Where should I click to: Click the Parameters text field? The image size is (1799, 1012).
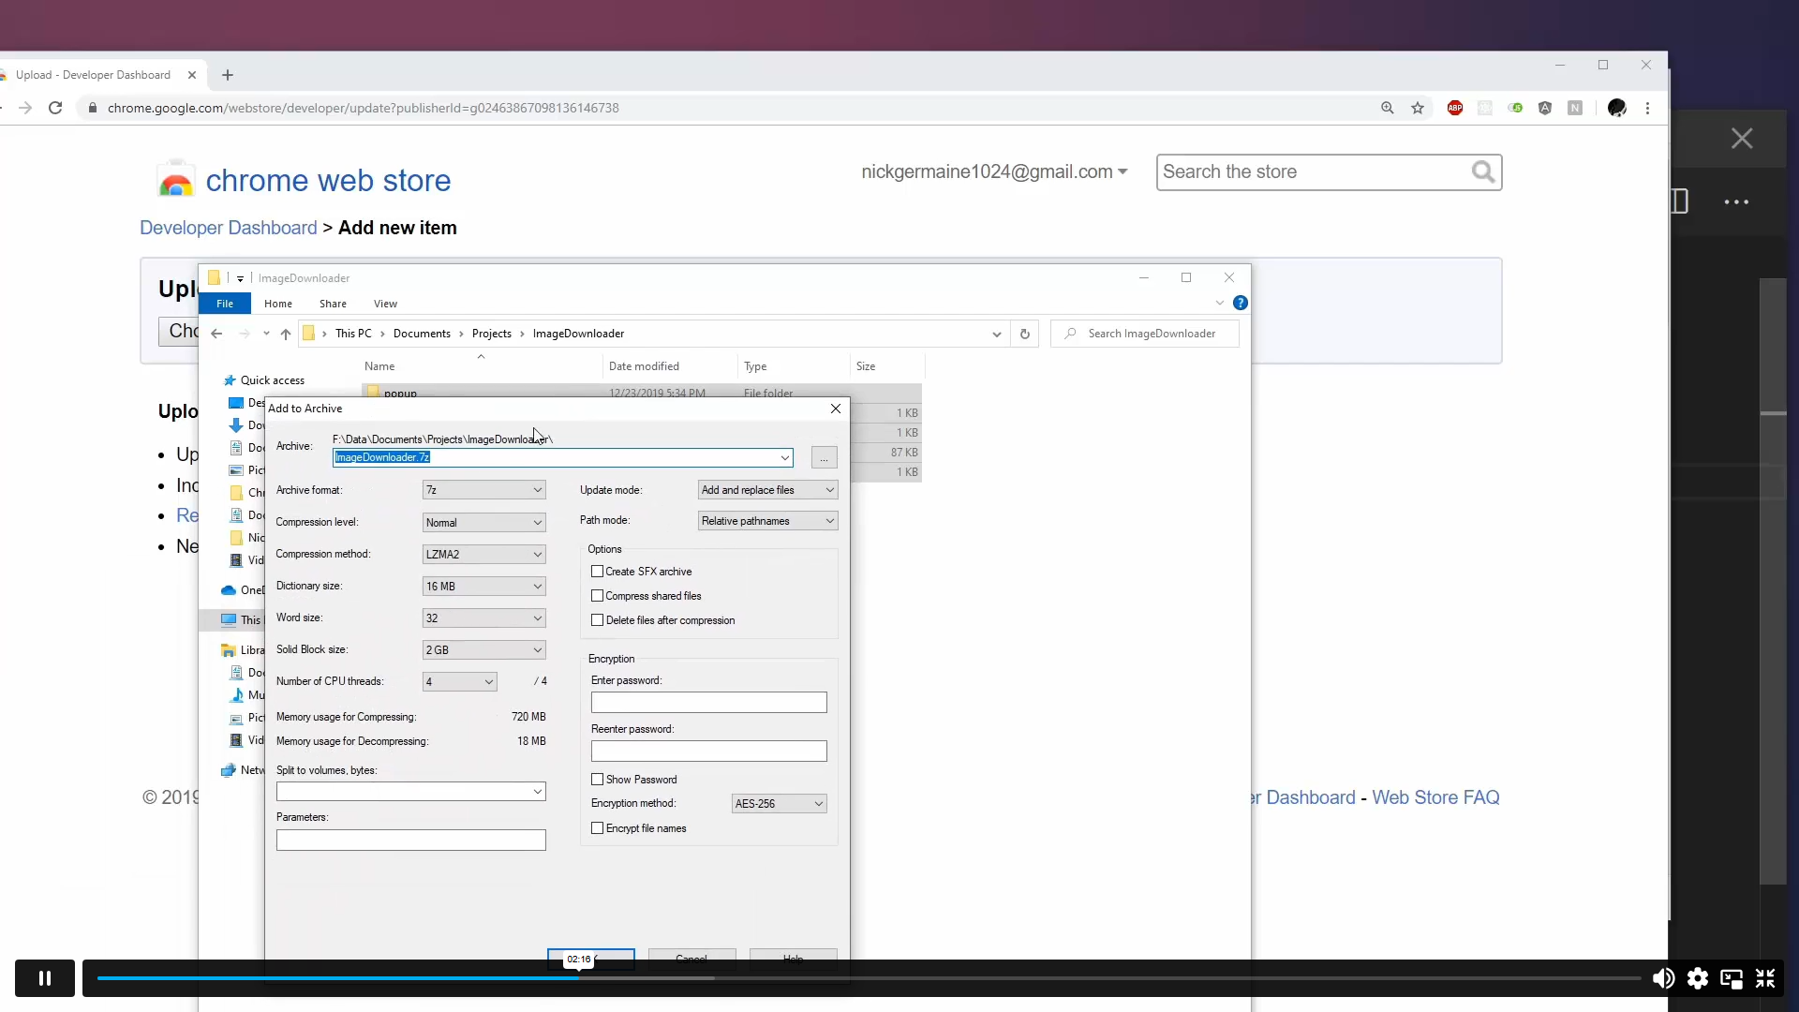(410, 841)
